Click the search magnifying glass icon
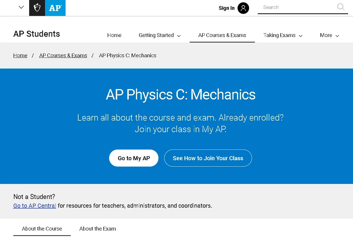353x249 pixels. [341, 7]
